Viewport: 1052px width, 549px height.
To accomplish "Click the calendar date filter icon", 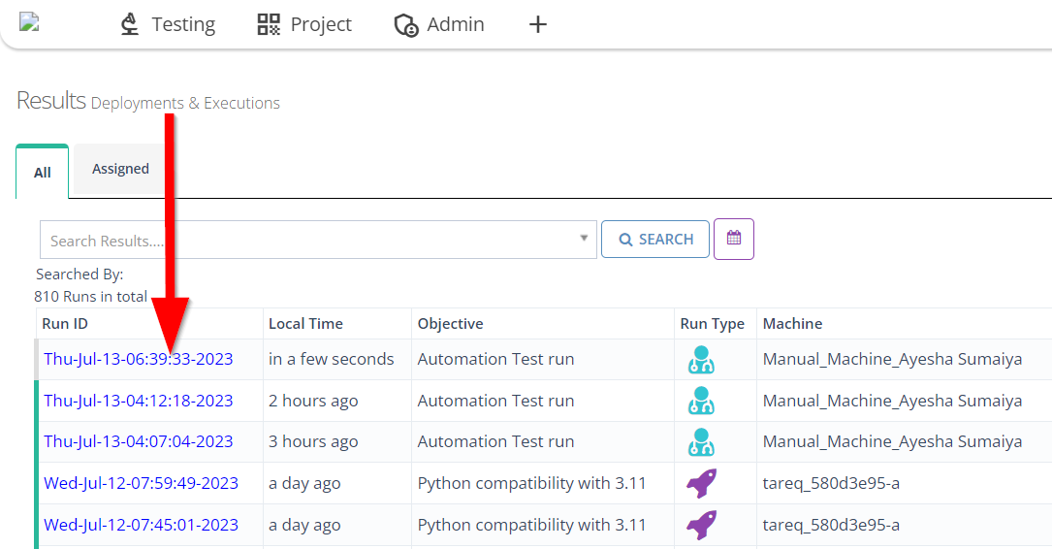I will click(x=733, y=239).
